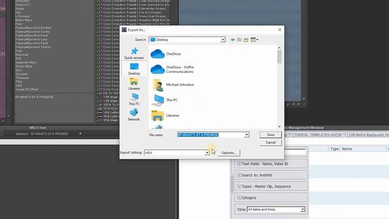Select Illusion FX effect category
This screenshot has height=219, width=389.
click(x=23, y=5)
